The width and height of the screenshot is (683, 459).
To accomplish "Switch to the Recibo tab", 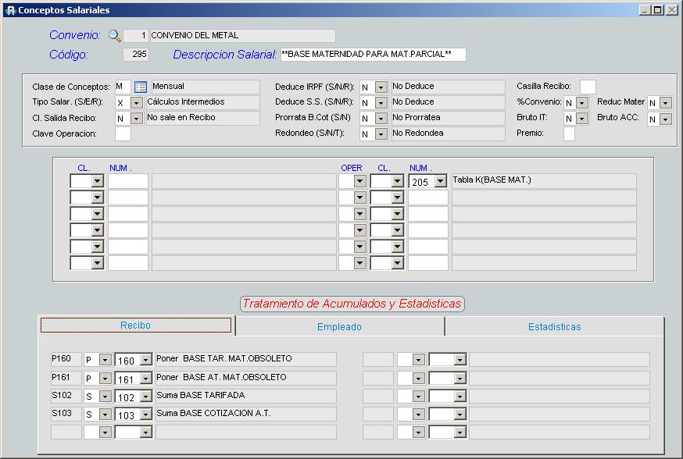I will [135, 326].
